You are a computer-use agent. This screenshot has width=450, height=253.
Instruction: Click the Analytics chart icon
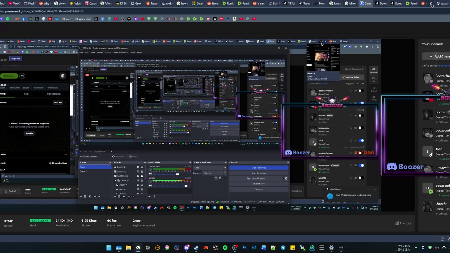coord(397,223)
